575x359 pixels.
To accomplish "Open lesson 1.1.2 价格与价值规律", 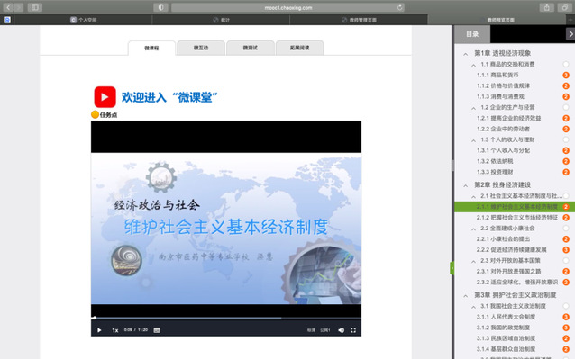I will click(x=503, y=86).
